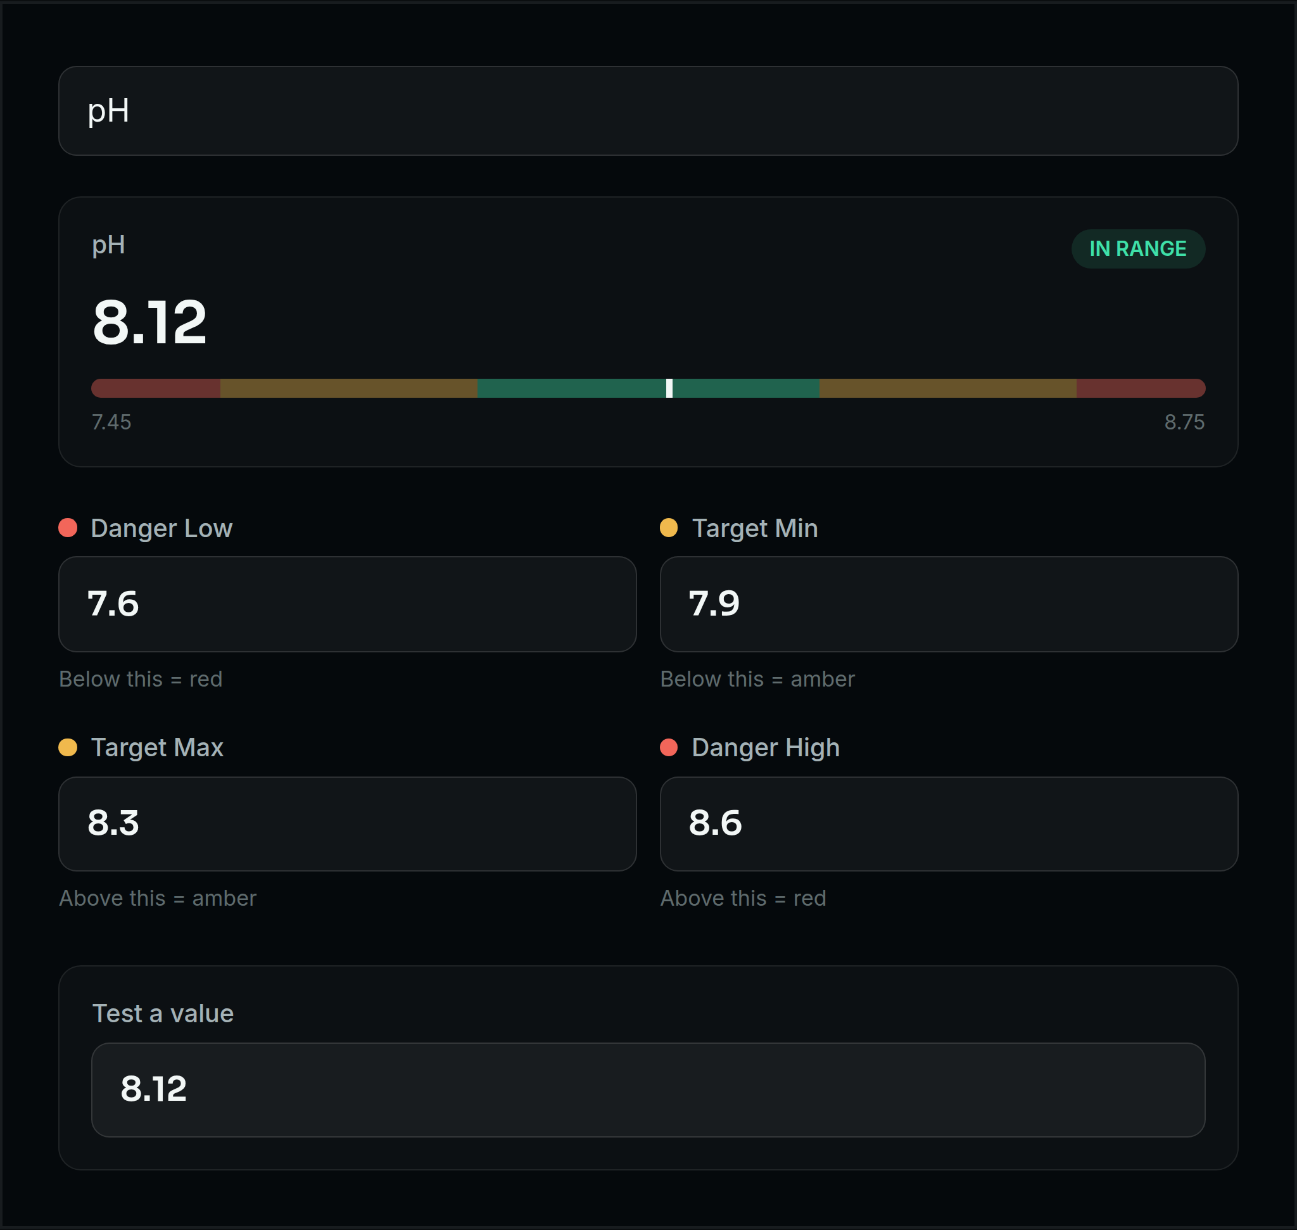Click the IN RANGE status badge
The width and height of the screenshot is (1297, 1230).
tap(1137, 248)
